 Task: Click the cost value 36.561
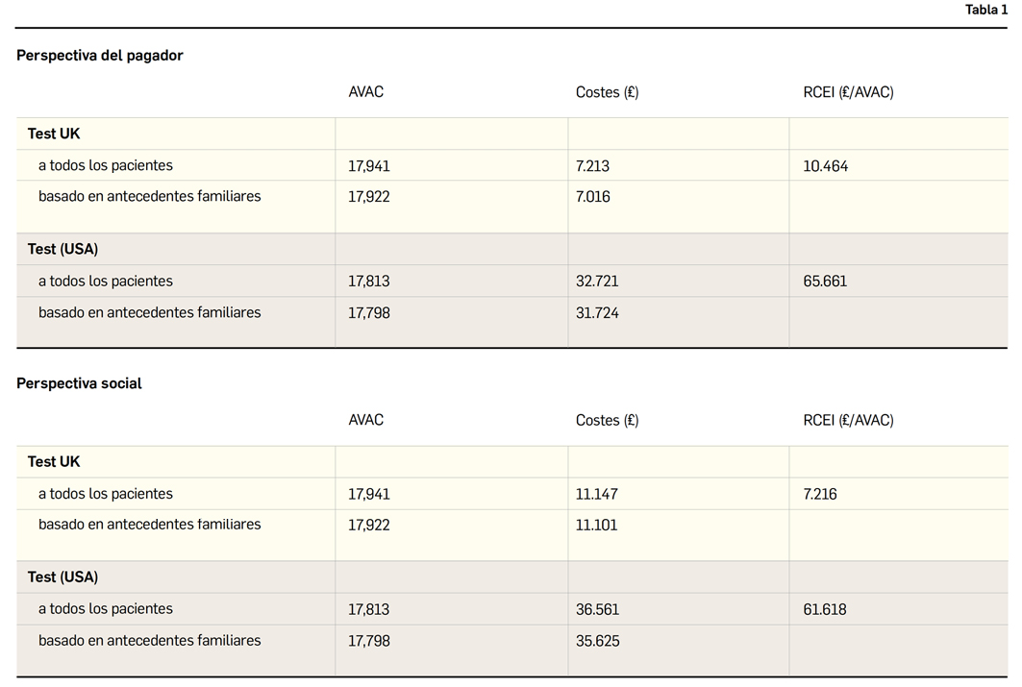coord(597,609)
